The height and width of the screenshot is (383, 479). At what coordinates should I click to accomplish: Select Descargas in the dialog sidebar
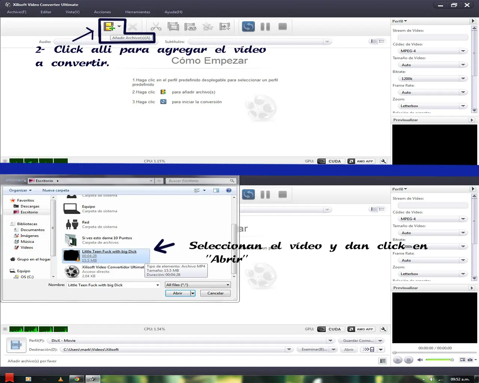click(x=30, y=206)
